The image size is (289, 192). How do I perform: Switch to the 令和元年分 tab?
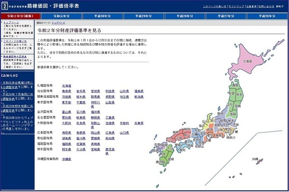point(62,16)
